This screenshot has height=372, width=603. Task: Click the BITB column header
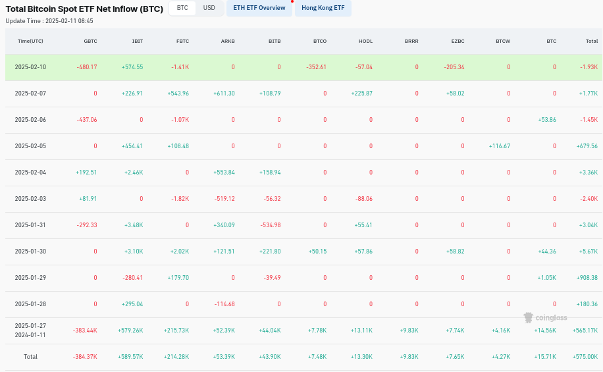click(x=275, y=41)
